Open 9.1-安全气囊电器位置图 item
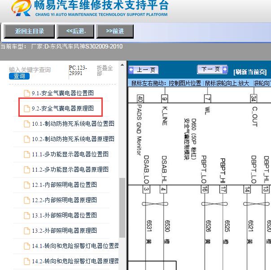This screenshot has height=270, width=271. click(x=62, y=93)
